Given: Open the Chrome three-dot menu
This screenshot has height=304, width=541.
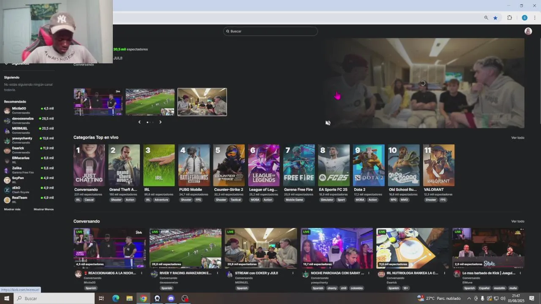Looking at the screenshot, I should [535, 18].
